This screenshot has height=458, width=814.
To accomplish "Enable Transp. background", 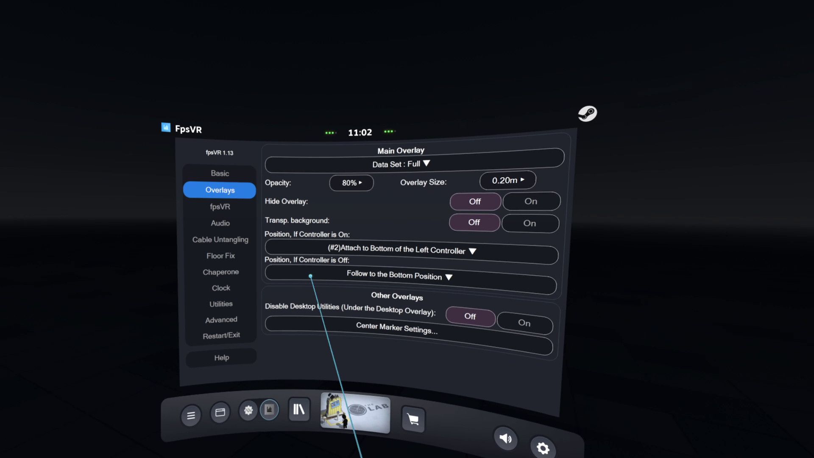I will tap(530, 223).
